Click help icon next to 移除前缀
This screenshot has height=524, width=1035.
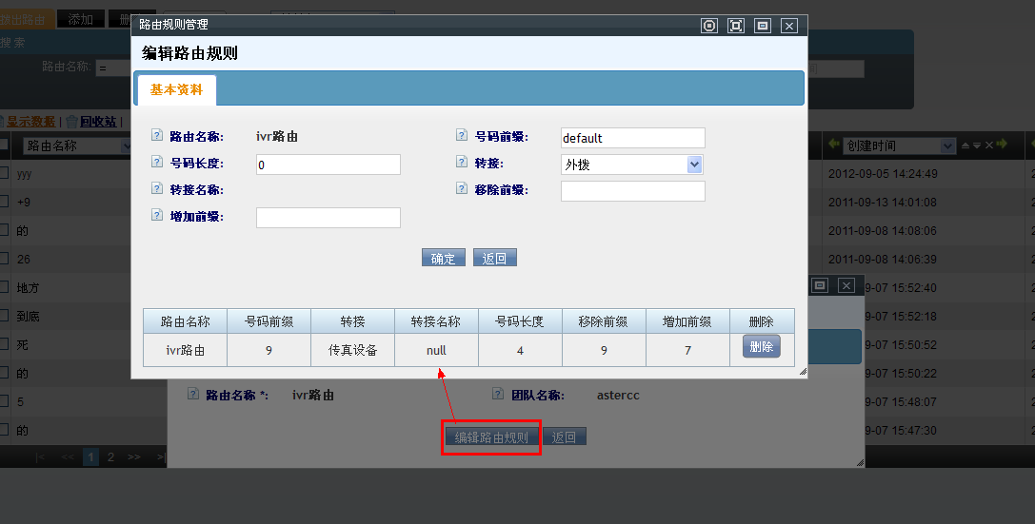pos(462,189)
